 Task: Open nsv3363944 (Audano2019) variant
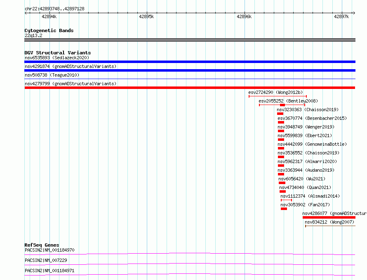pyautogui.click(x=306, y=170)
